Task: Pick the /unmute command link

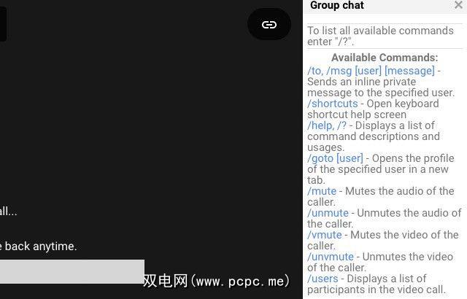Action: (x=328, y=213)
